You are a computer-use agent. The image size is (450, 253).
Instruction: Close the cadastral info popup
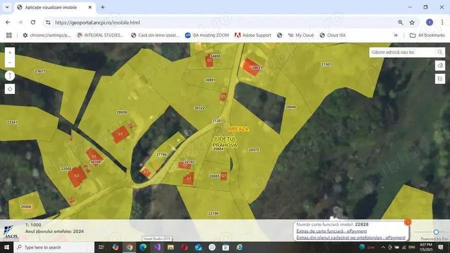(407, 222)
